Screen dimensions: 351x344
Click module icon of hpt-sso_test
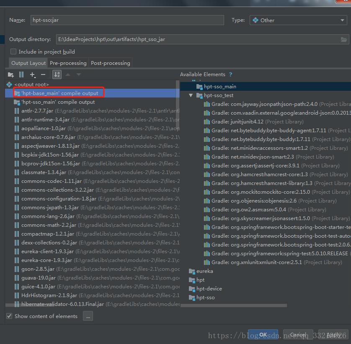coord(199,95)
